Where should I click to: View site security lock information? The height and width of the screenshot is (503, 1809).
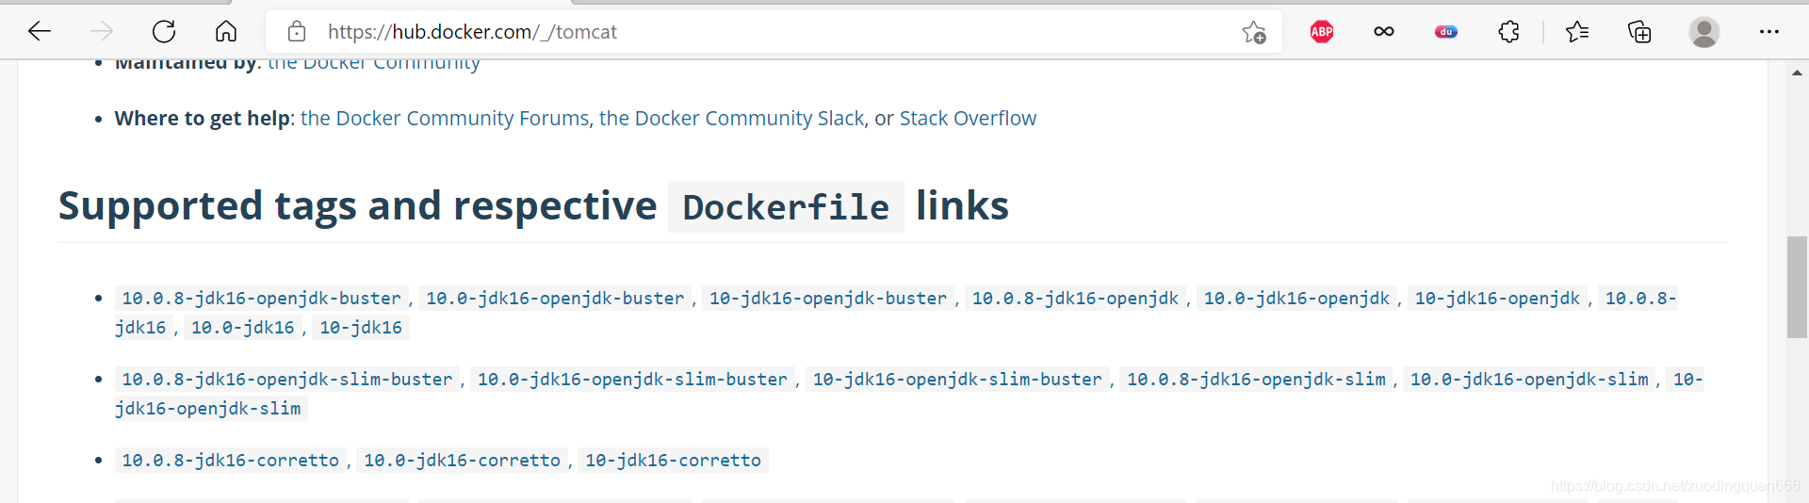297,32
